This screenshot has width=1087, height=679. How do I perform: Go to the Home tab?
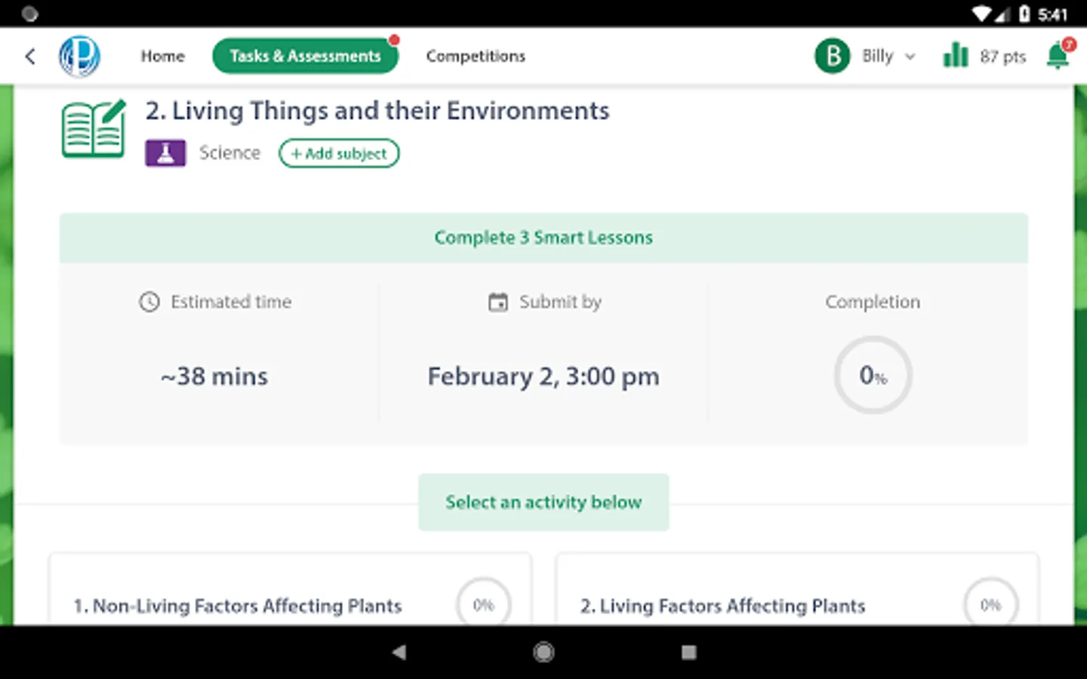[162, 56]
